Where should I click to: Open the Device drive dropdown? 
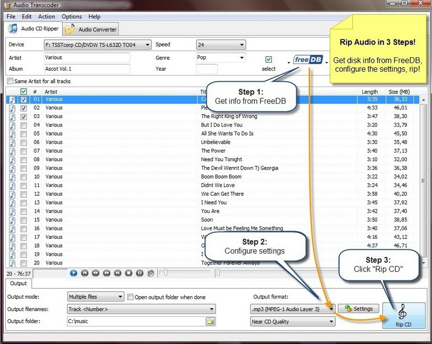98,45
